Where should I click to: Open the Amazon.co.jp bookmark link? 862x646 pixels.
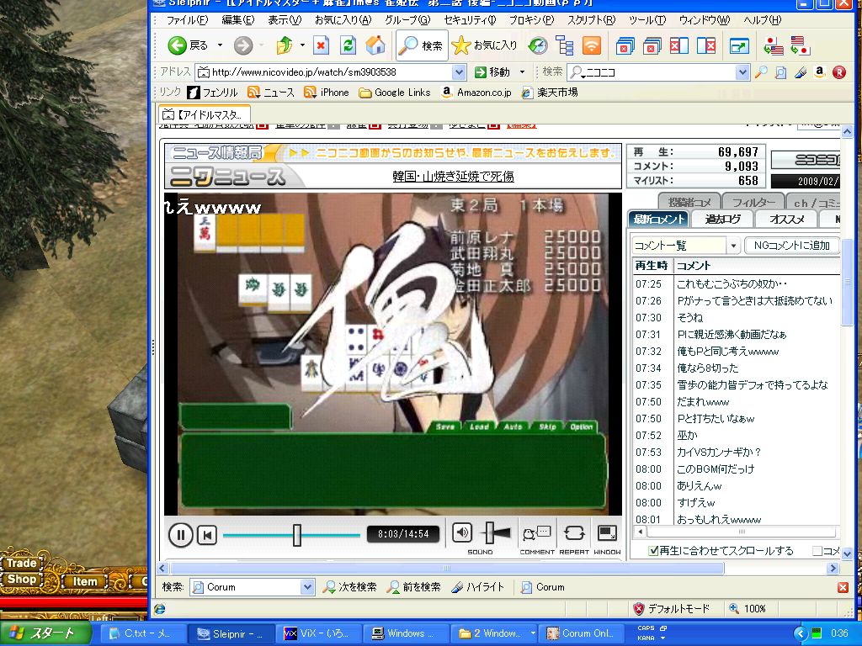click(476, 93)
